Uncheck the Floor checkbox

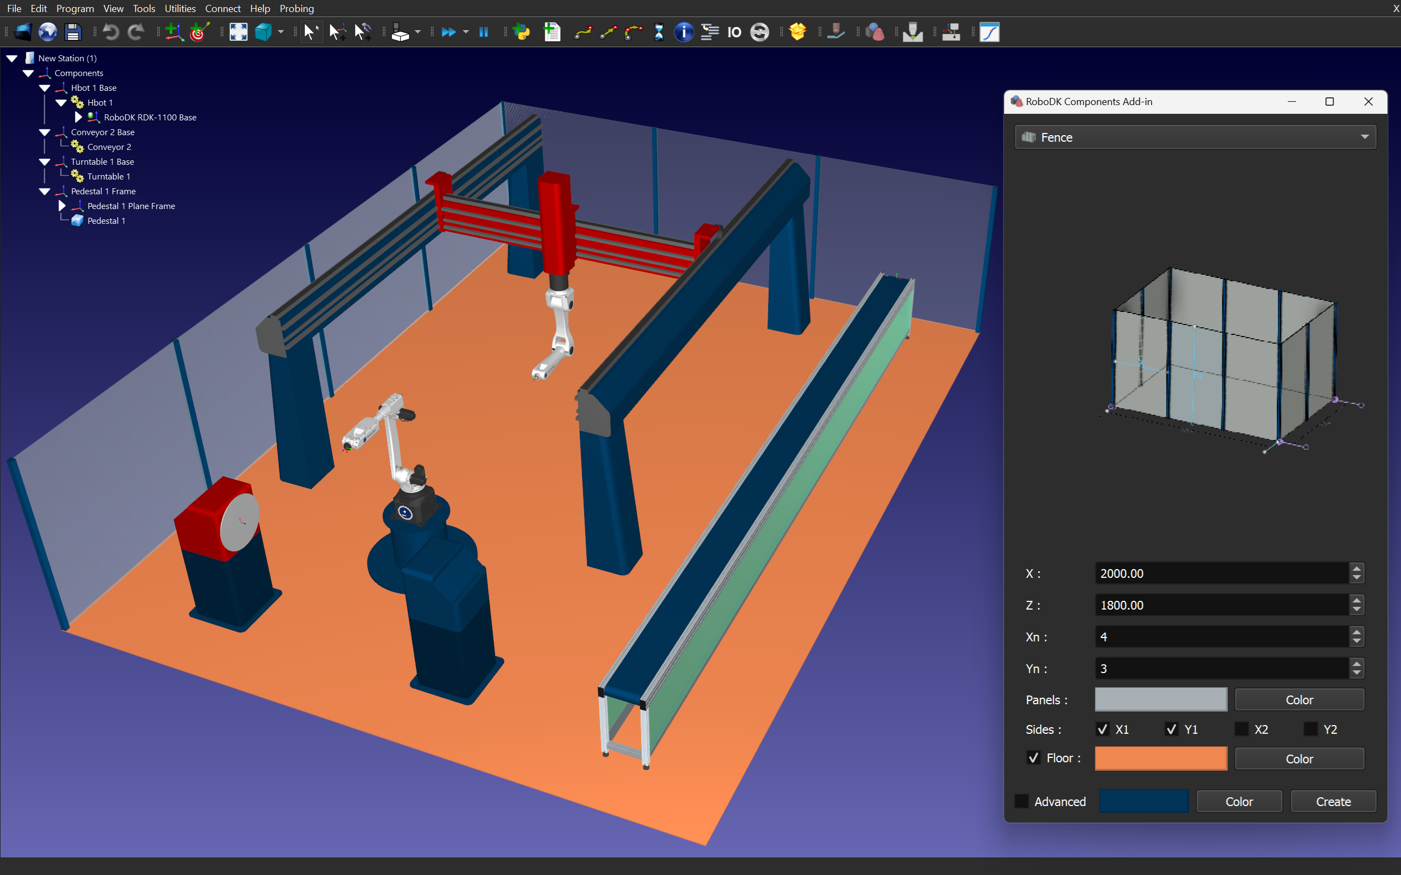tap(1034, 757)
